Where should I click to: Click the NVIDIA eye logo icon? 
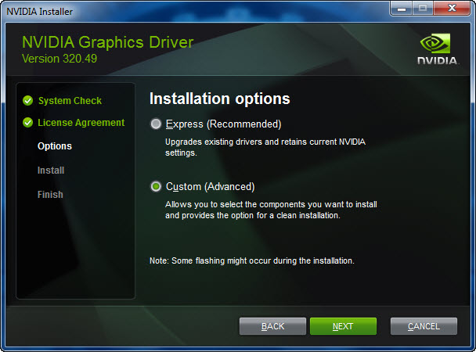pyautogui.click(x=435, y=43)
